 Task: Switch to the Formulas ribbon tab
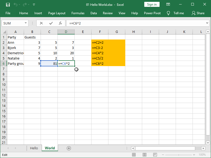pos(78,13)
